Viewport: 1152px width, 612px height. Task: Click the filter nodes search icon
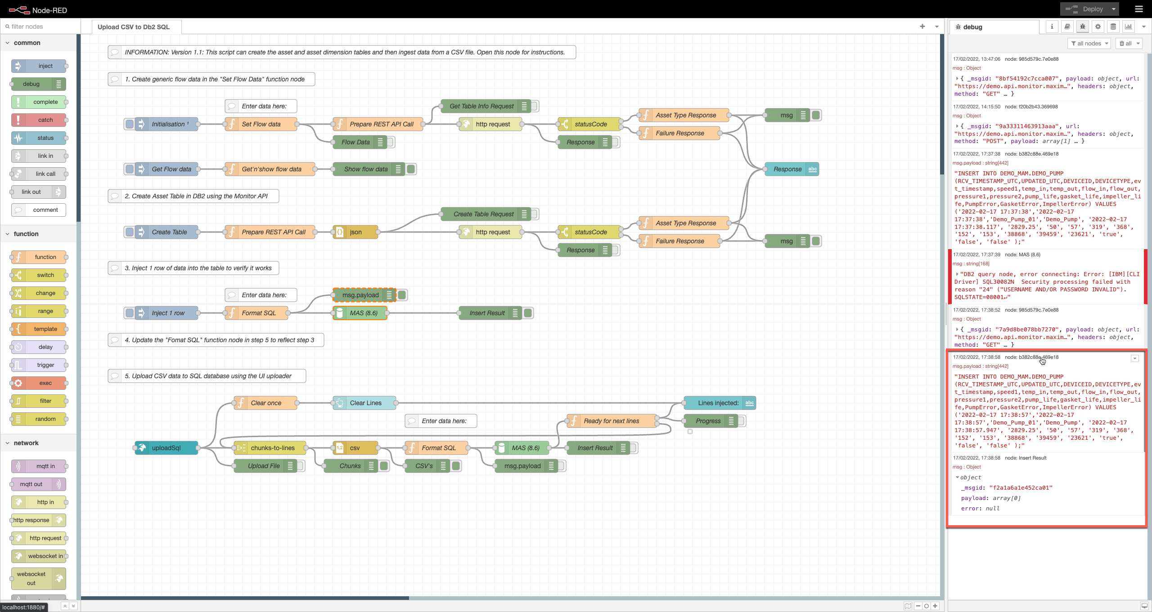tap(8, 27)
